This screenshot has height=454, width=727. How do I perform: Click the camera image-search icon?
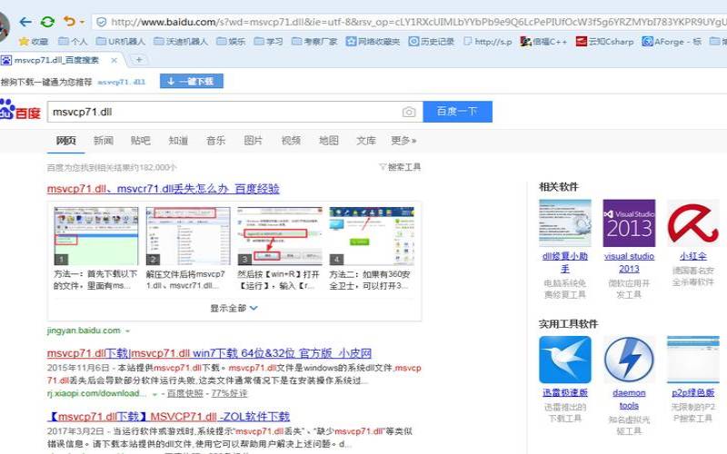[409, 112]
